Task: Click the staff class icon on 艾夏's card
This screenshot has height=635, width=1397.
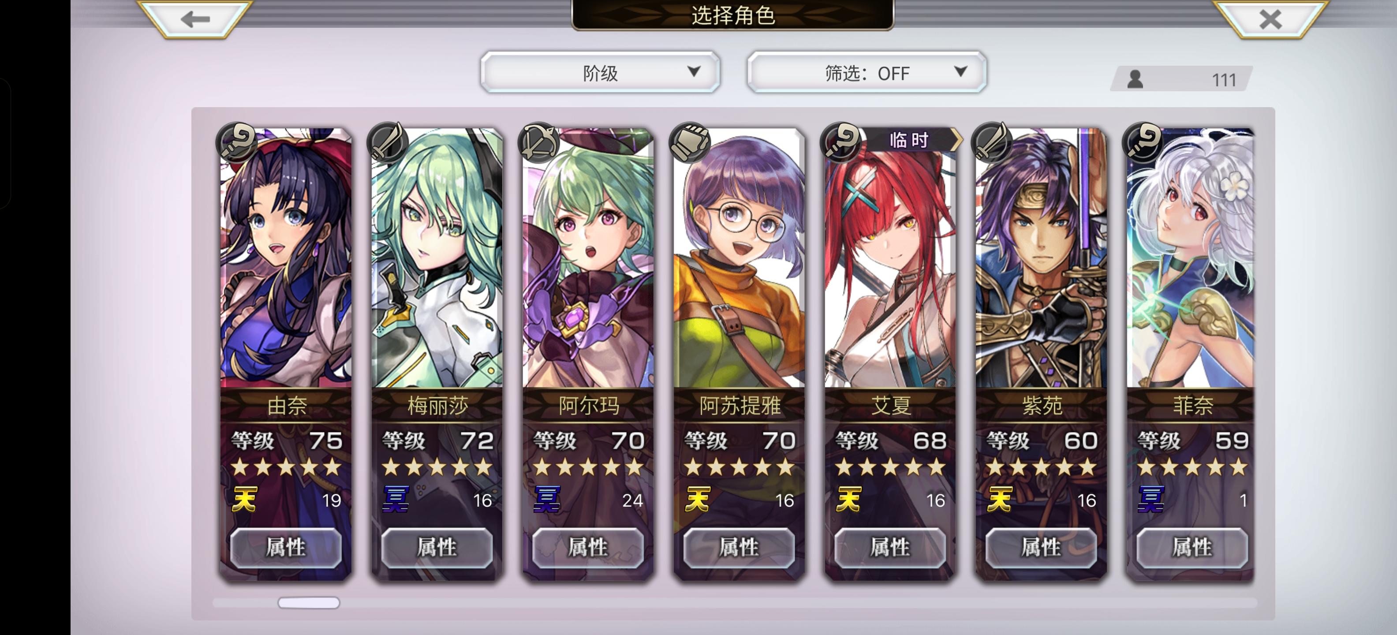Action: pyautogui.click(x=841, y=142)
